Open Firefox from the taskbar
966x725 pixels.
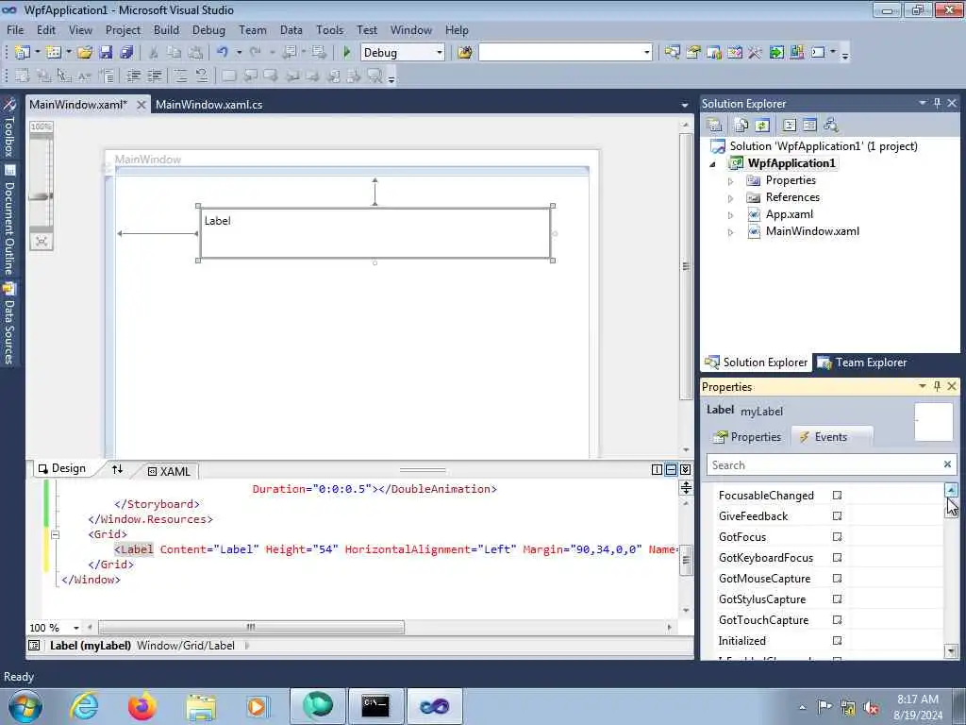tap(142, 706)
